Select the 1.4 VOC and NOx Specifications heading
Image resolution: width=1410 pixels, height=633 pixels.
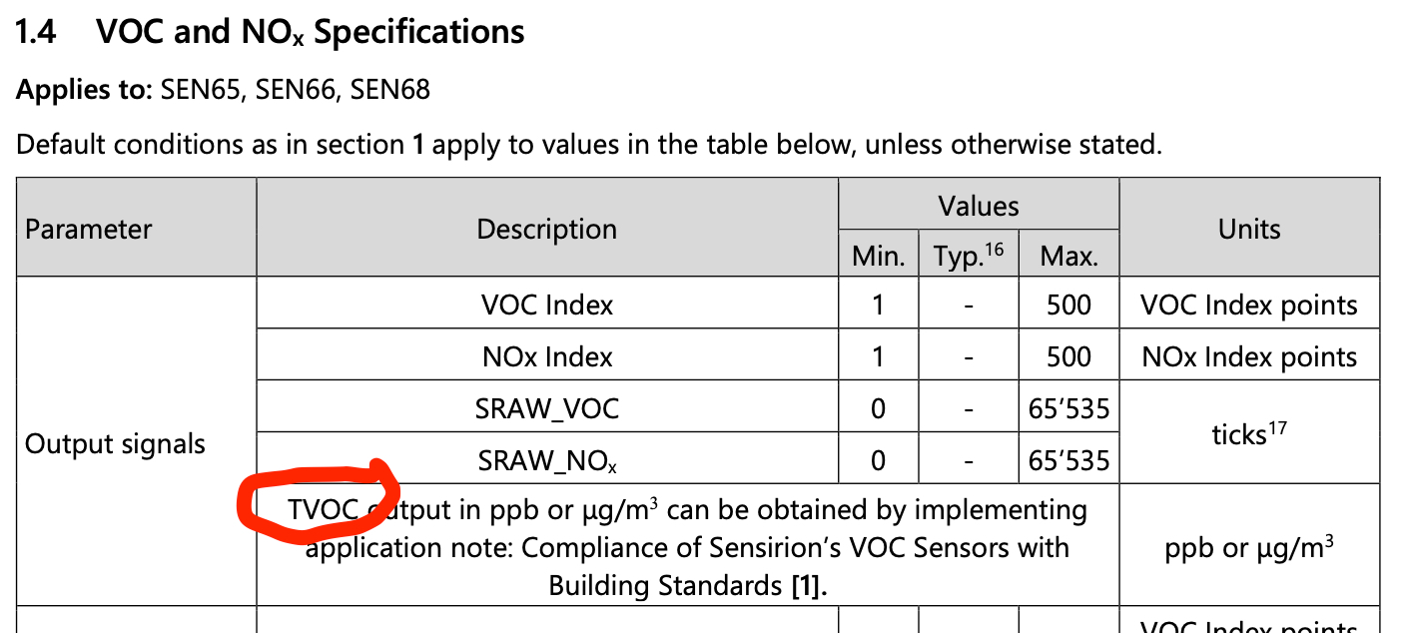(270, 32)
